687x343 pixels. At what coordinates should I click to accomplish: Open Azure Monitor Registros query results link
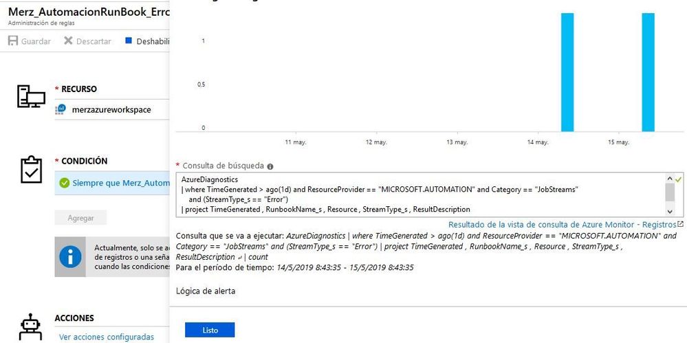(x=562, y=225)
